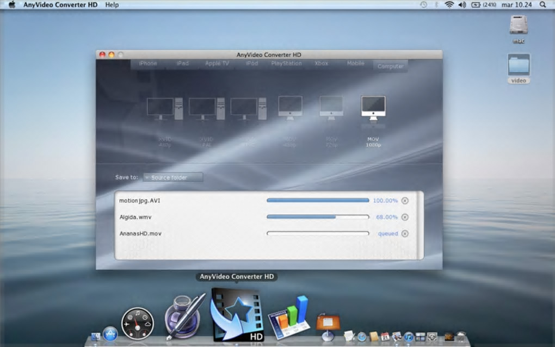
Task: Open the Time Machine menu bar icon
Action: 423,4
